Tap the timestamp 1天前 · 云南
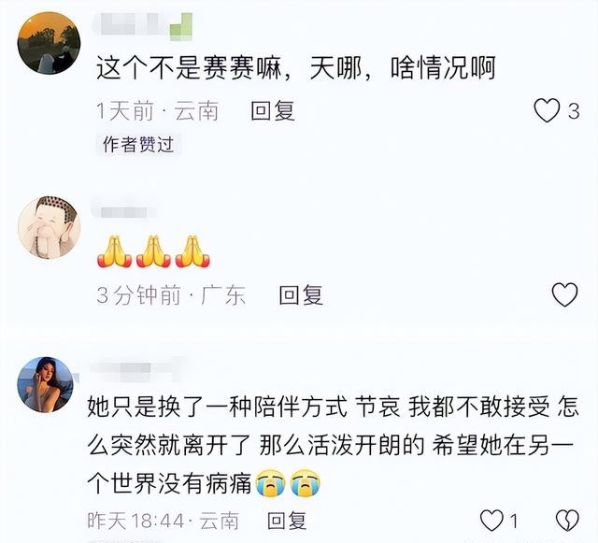598x543 pixels. click(x=157, y=111)
